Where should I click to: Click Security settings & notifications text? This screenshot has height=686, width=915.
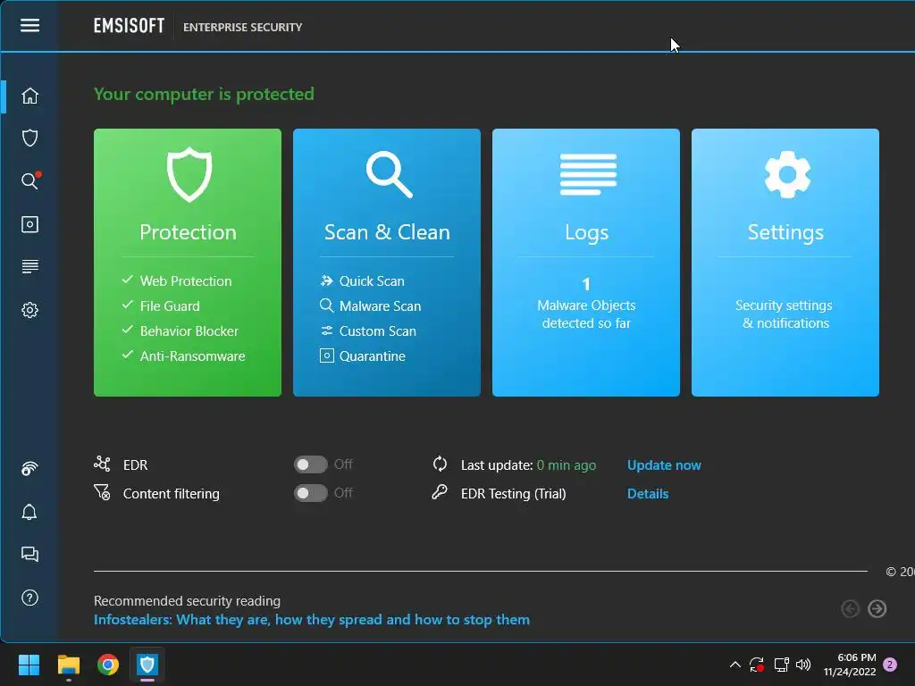(x=785, y=314)
